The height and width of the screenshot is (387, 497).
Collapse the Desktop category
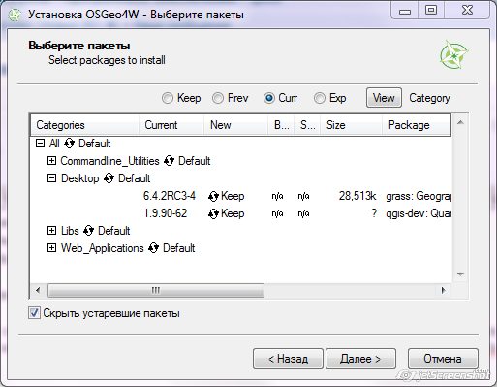click(51, 178)
